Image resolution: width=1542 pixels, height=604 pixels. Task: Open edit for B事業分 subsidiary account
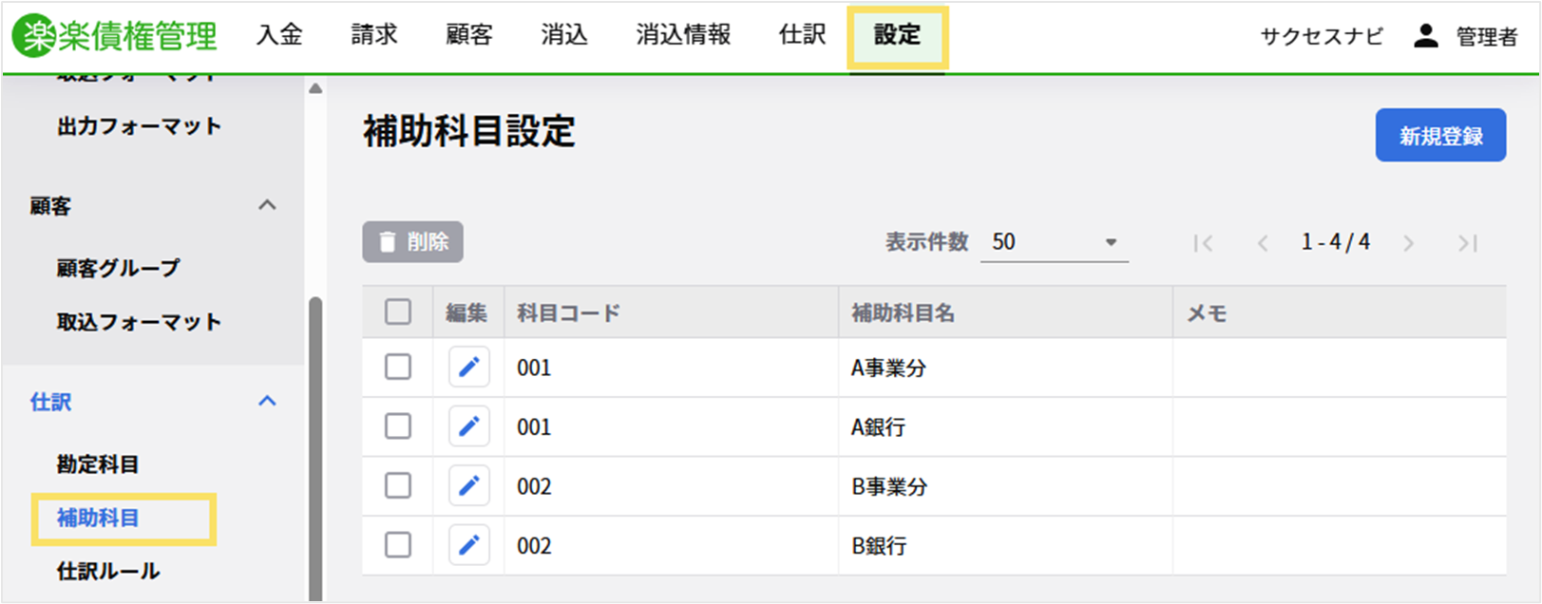pos(468,486)
